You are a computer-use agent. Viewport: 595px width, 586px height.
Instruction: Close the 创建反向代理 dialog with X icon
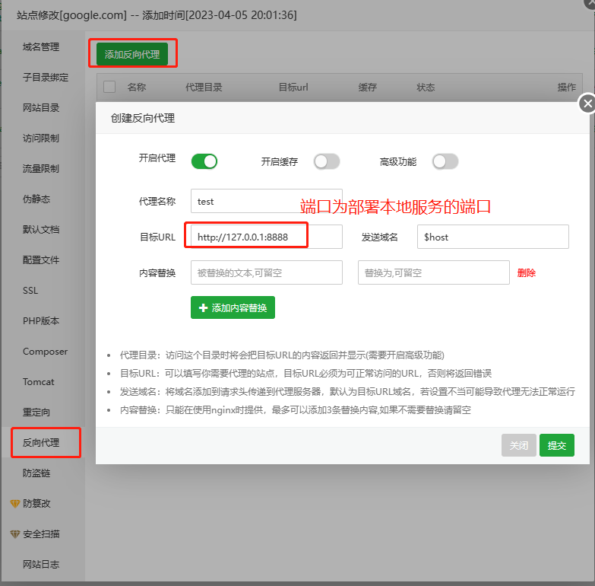[587, 104]
